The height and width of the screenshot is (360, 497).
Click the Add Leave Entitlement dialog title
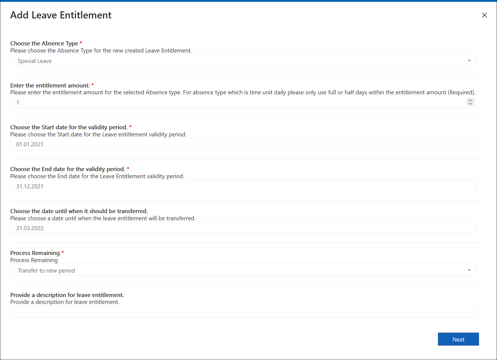pos(61,15)
